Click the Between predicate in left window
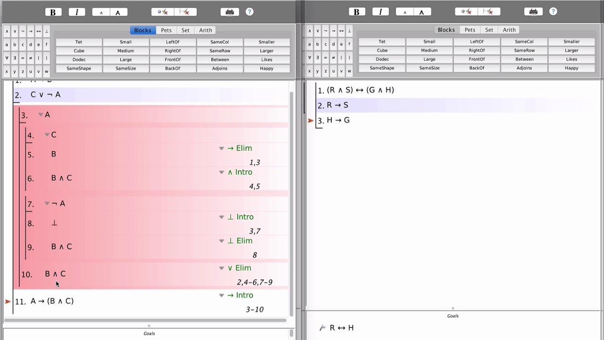 pos(220,59)
